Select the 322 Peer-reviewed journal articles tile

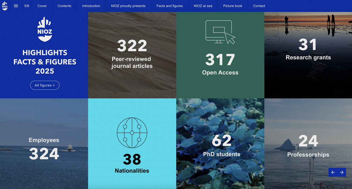tap(132, 55)
